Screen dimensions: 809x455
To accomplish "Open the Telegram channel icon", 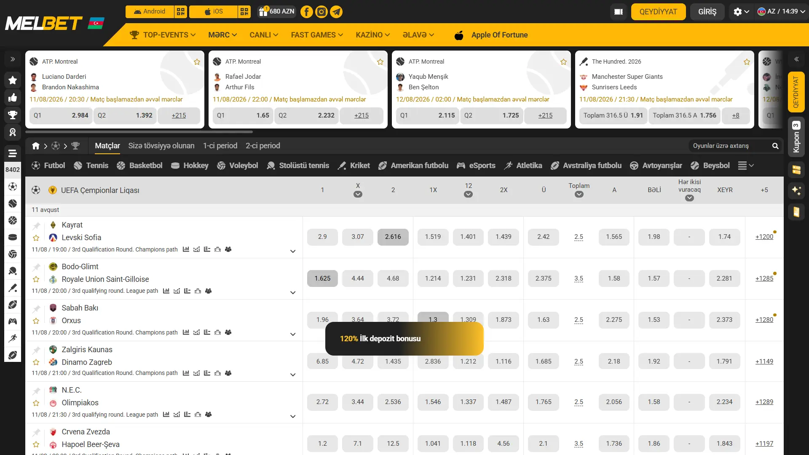I will pyautogui.click(x=336, y=12).
